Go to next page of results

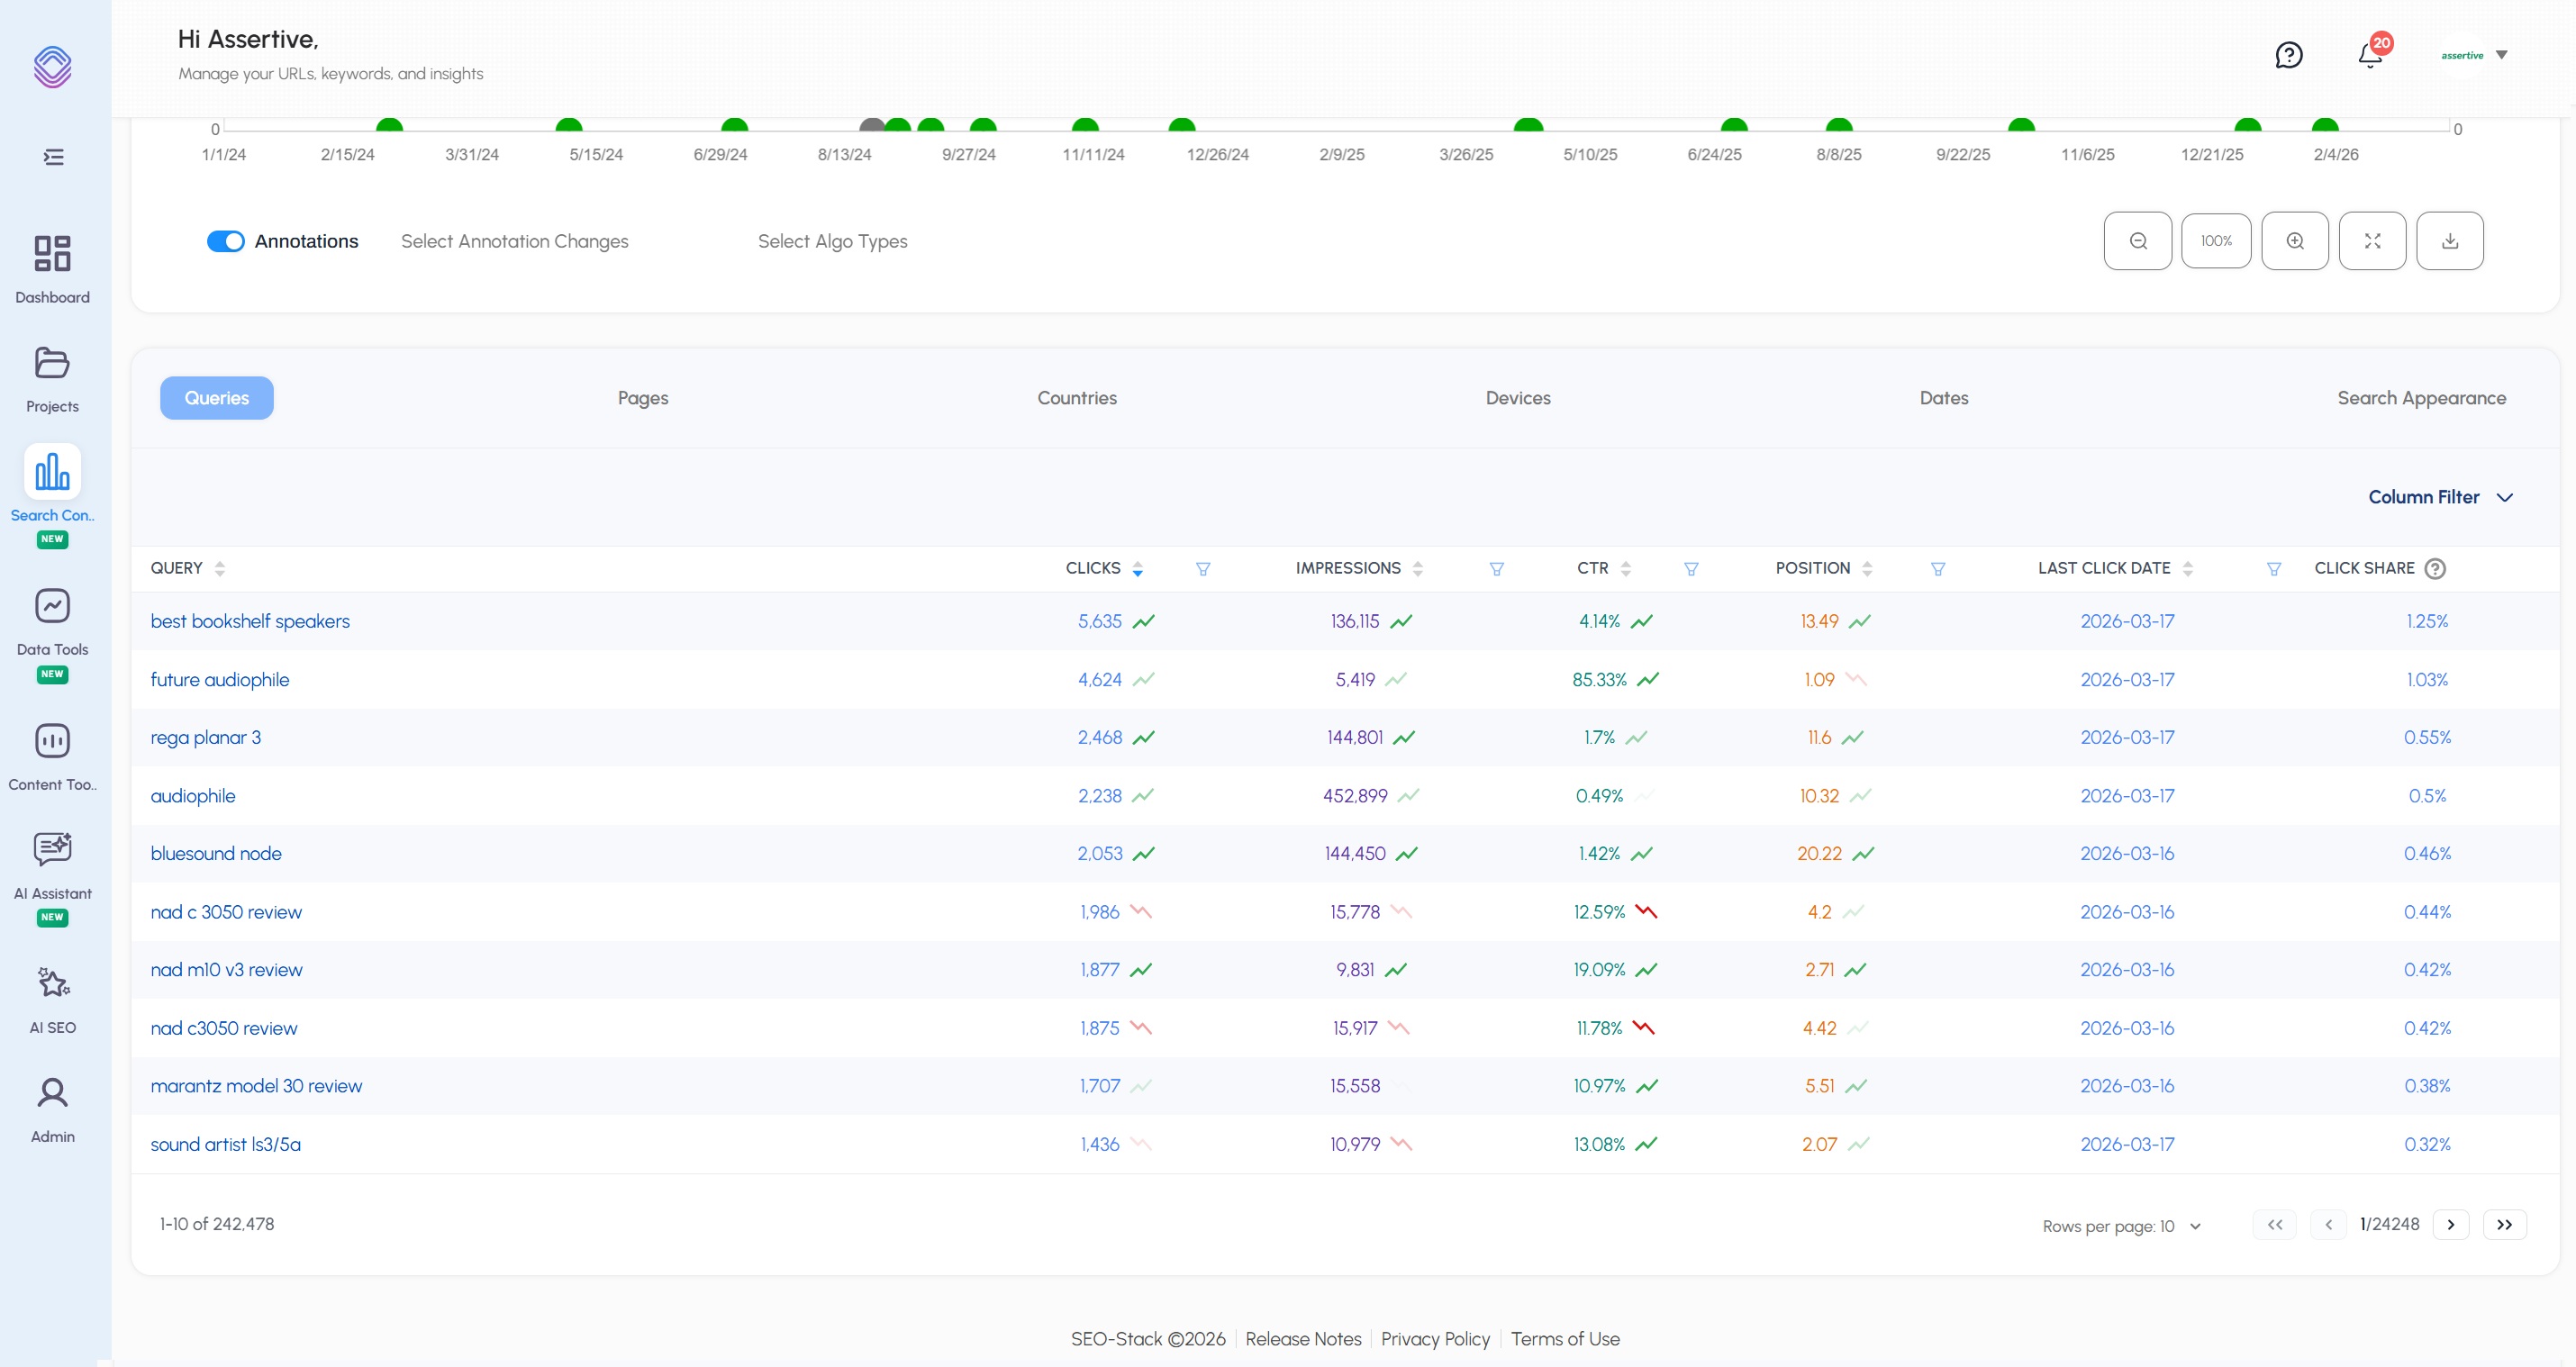tap(2450, 1225)
